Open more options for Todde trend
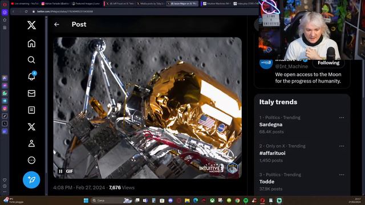Screen dimensions: 365x205 point(342,175)
